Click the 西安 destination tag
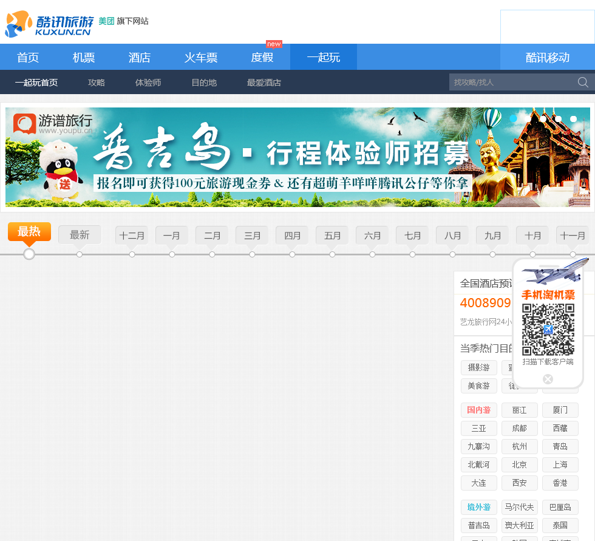The image size is (595, 541). click(520, 483)
